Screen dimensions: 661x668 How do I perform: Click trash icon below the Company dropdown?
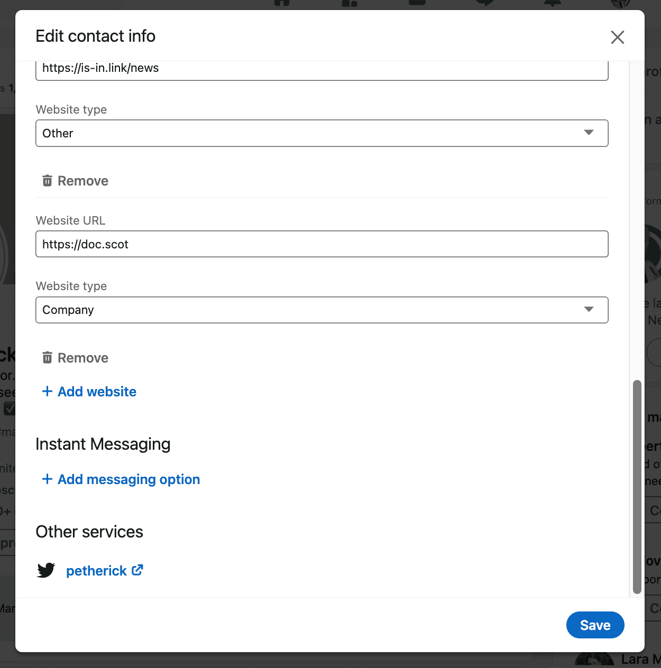[47, 358]
